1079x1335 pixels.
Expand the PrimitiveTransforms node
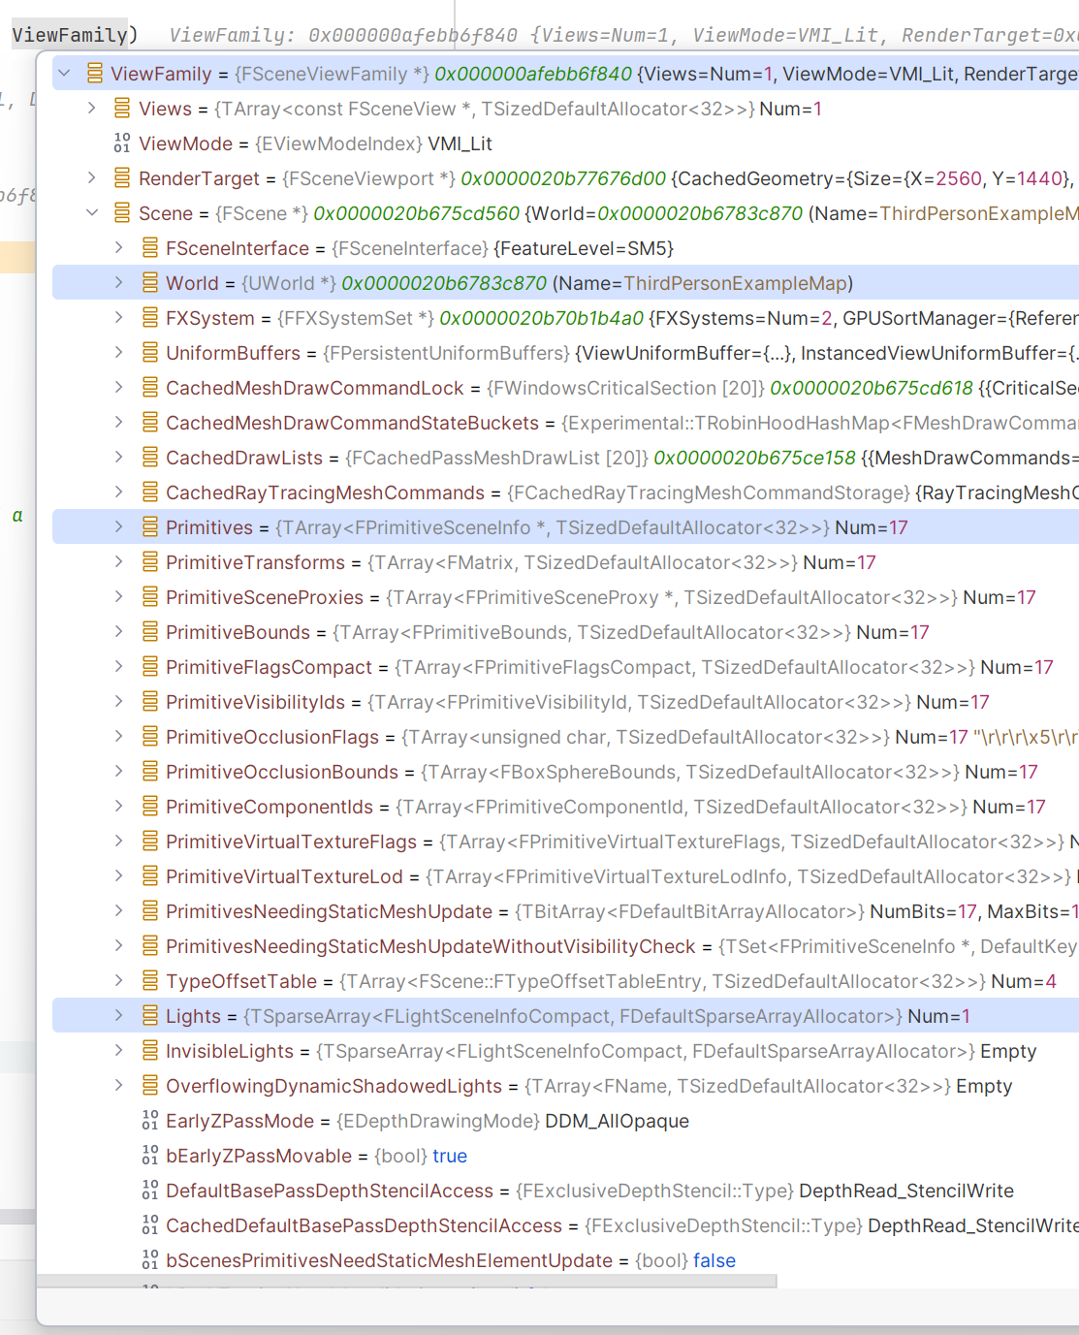coord(119,562)
